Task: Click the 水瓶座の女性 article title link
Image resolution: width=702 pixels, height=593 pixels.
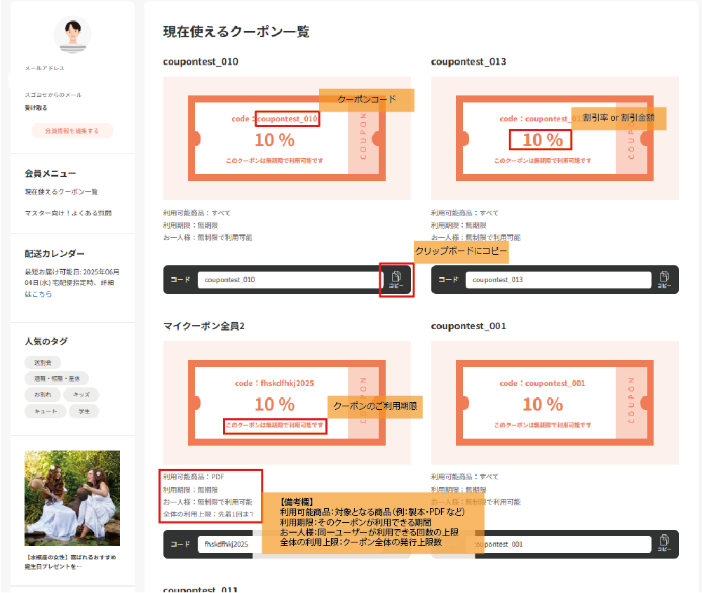Action: (x=72, y=560)
